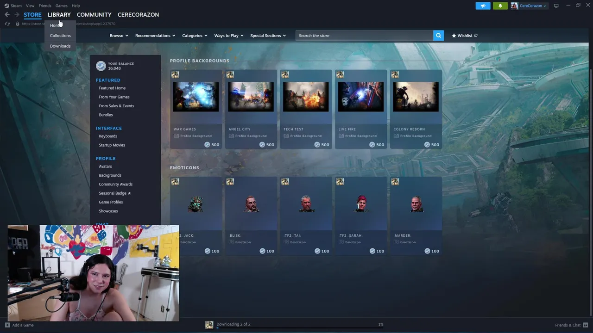Select the Angel City background thumbnail
The height and width of the screenshot is (333, 593).
pos(251,97)
